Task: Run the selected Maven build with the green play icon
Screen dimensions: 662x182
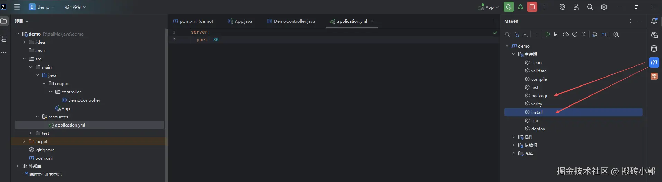Action: coord(547,34)
